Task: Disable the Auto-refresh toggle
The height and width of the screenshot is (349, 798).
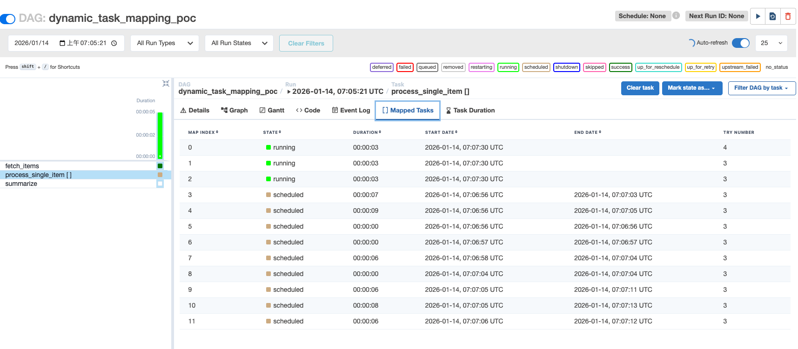Action: 740,43
